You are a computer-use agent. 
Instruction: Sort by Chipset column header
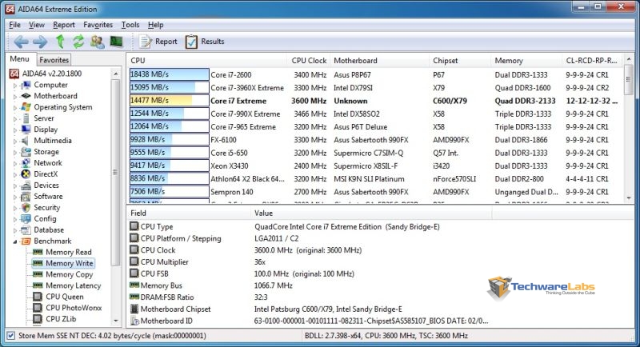(x=459, y=61)
